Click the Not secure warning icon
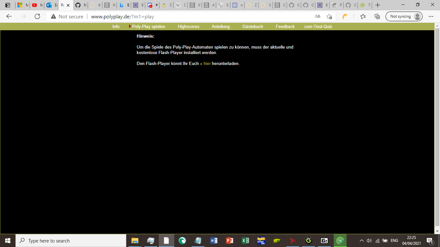440x247 pixels. click(53, 16)
